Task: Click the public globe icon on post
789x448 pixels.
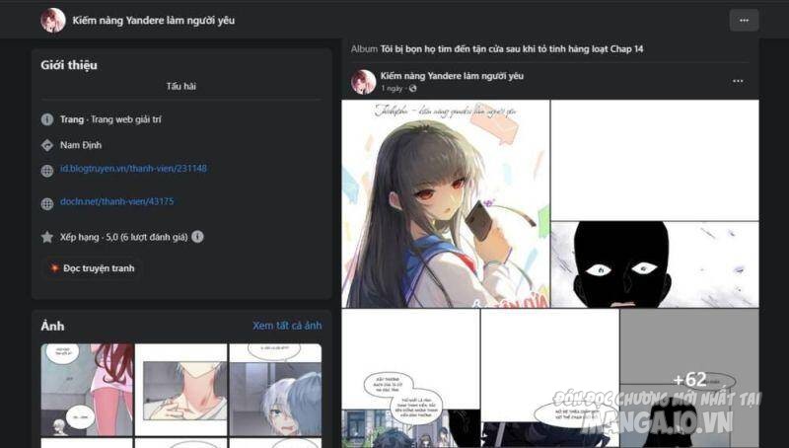Action: coord(412,89)
